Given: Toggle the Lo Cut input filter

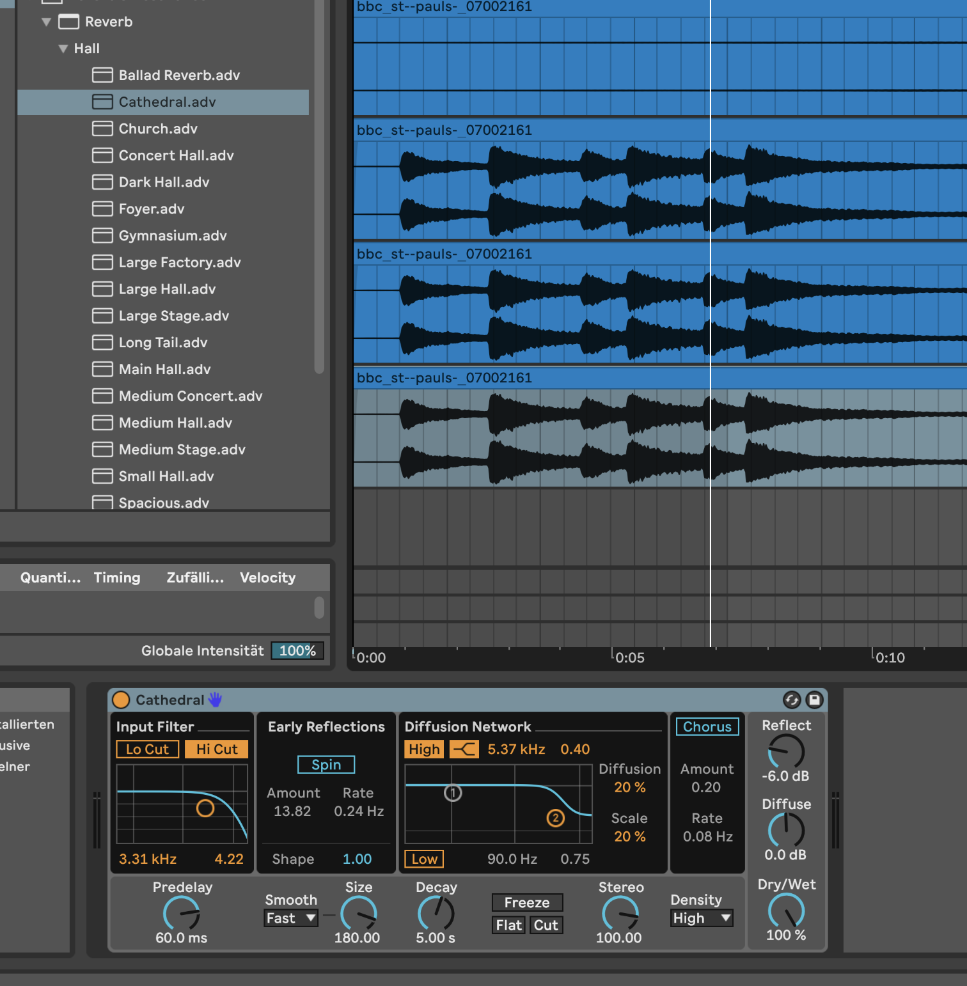Looking at the screenshot, I should click(147, 749).
